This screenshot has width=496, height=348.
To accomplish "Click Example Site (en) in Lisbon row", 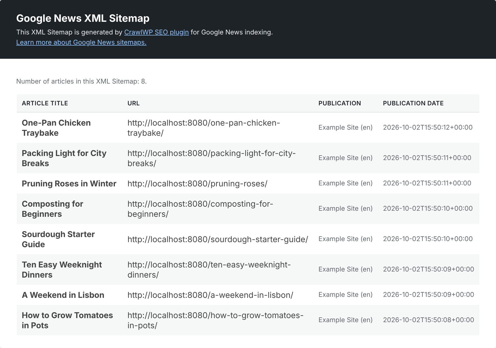I will coord(345,295).
